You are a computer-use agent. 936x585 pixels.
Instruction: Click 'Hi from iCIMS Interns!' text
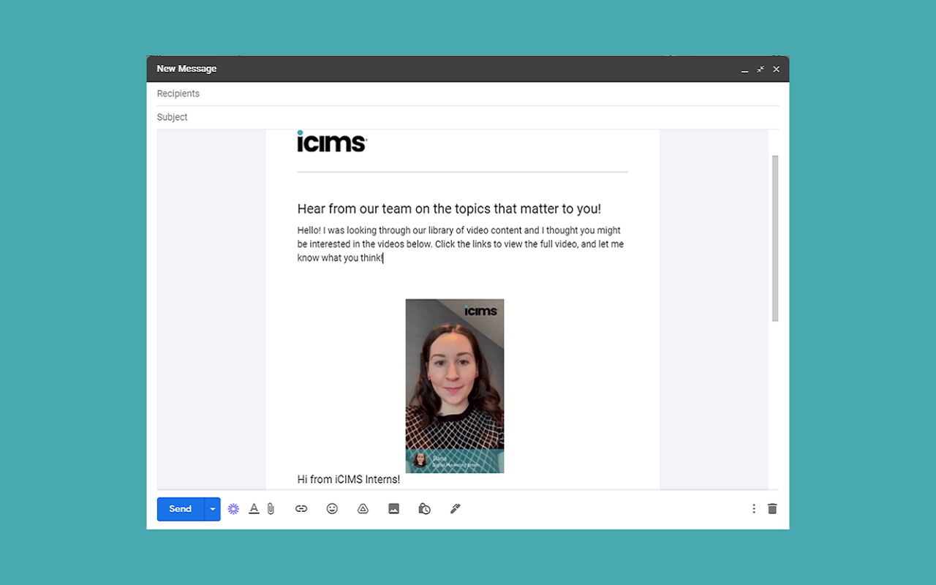tap(349, 480)
